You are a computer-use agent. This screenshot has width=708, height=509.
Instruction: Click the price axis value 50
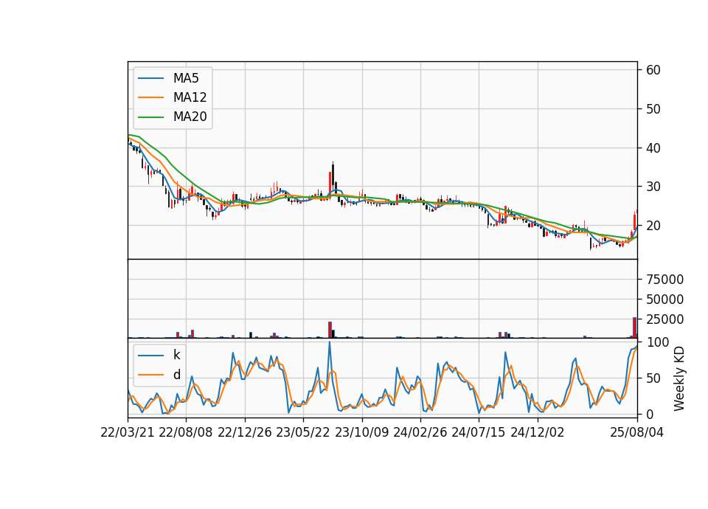(653, 109)
